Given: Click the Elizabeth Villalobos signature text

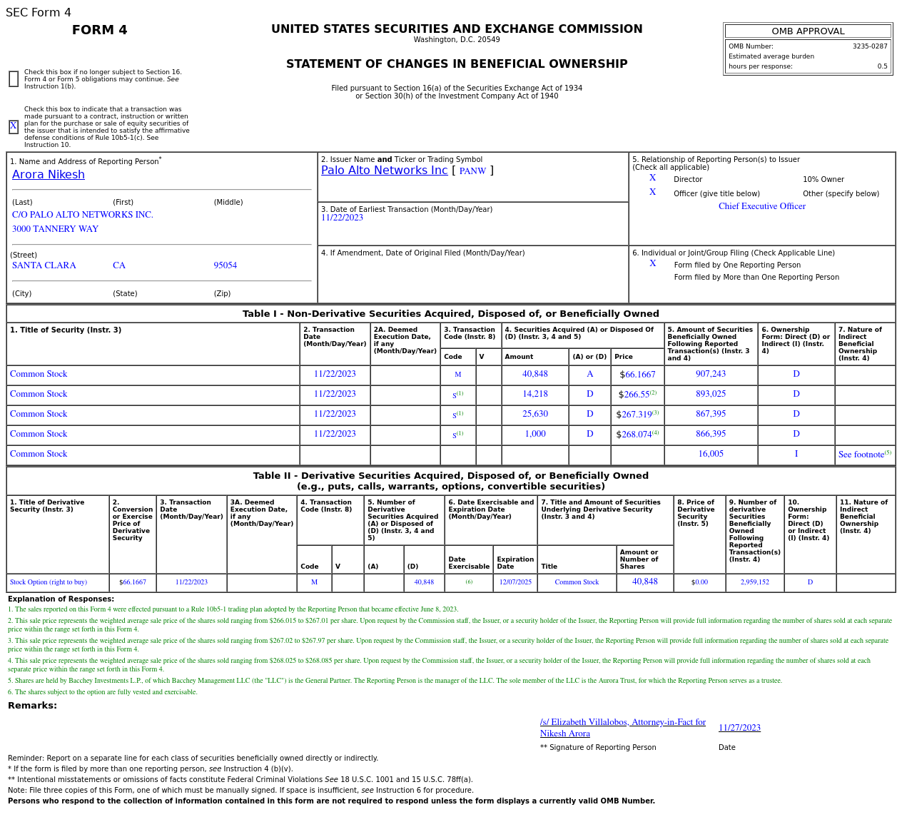Looking at the screenshot, I should tap(623, 728).
